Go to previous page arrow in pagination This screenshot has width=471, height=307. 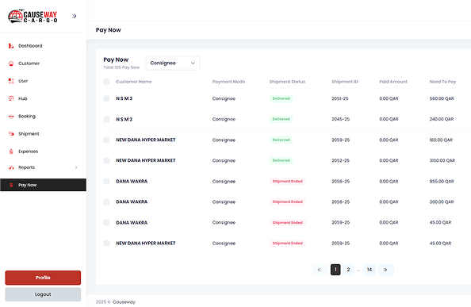(320, 270)
